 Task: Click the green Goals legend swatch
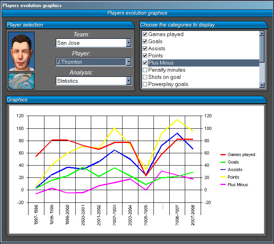pos(223,162)
